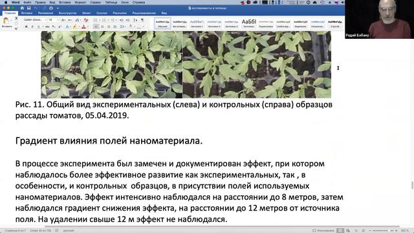The image size is (414, 233).
Task: Click the red font color button
Action: coord(83,27)
